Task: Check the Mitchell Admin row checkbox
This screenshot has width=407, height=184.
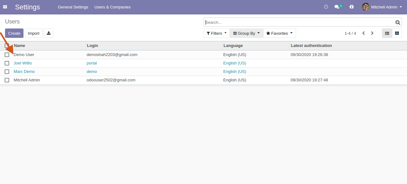Action: click(7, 80)
